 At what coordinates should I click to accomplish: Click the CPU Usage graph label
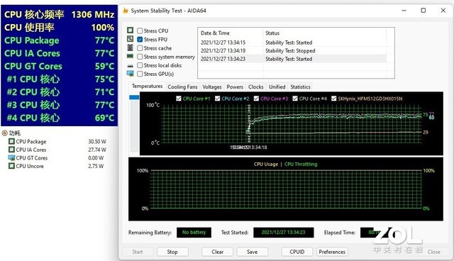266,164
